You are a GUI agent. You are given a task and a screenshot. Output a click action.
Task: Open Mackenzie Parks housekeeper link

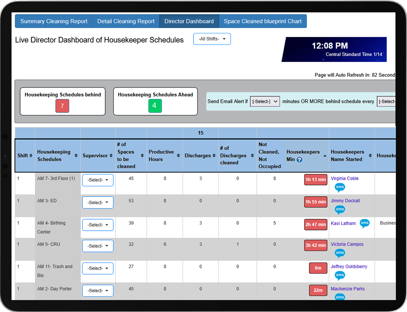348,289
